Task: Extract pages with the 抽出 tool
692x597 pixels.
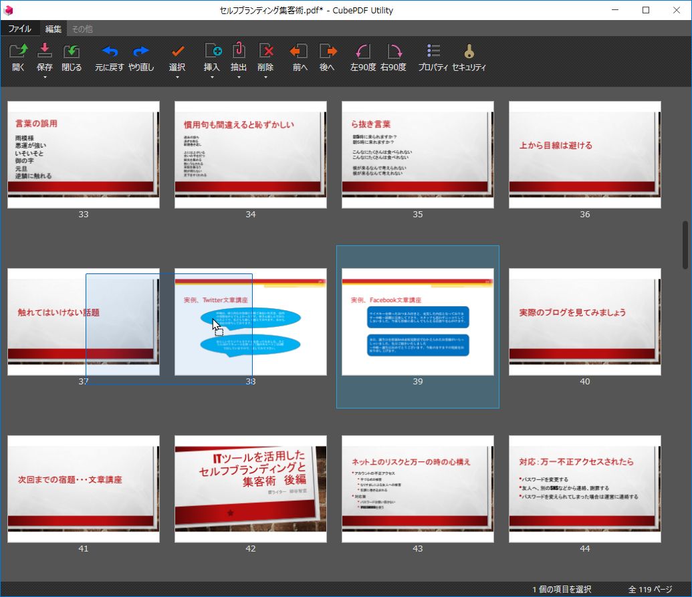Action: pyautogui.click(x=238, y=57)
